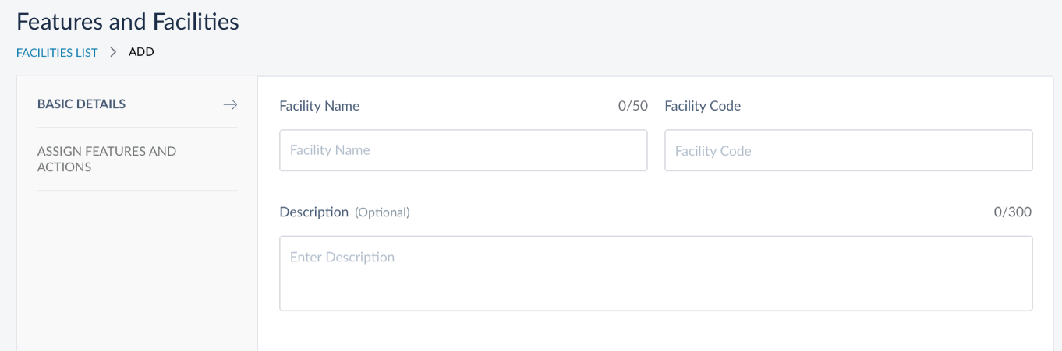This screenshot has width=1062, height=351.
Task: Click the Description field label
Action: (313, 212)
